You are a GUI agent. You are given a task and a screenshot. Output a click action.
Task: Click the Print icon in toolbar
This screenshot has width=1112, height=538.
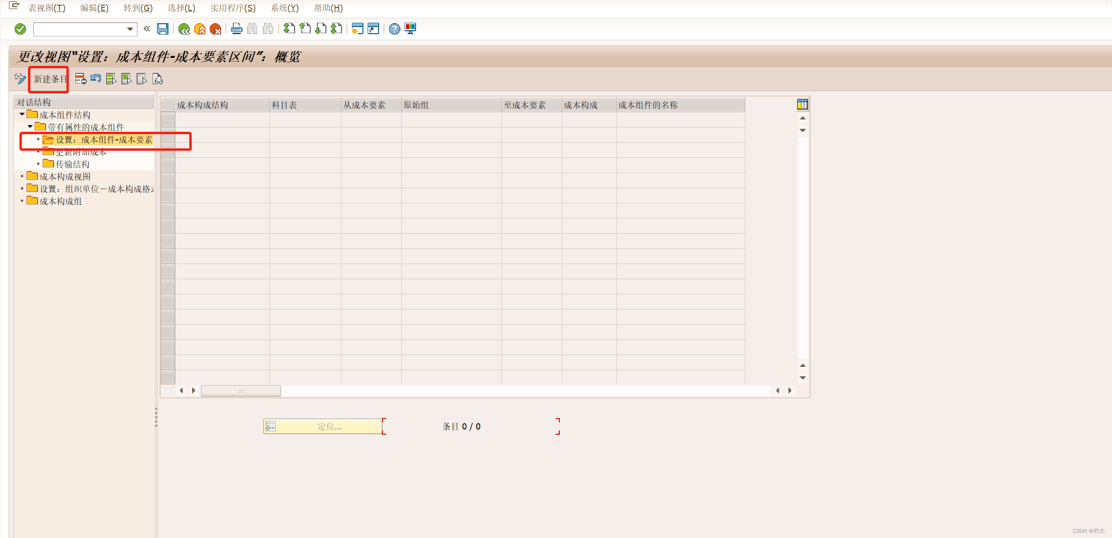pyautogui.click(x=236, y=29)
